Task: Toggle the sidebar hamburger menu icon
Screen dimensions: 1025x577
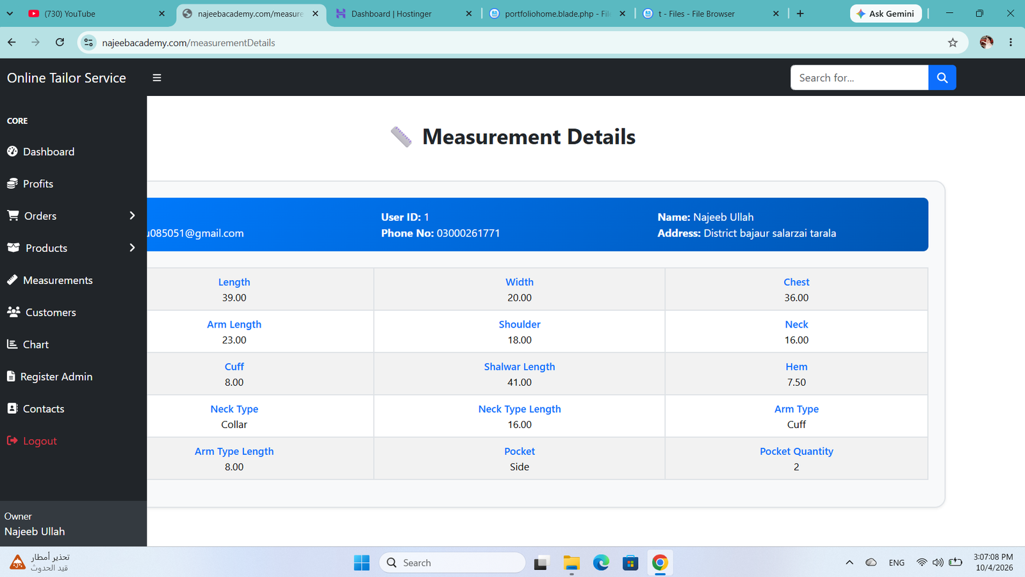Action: [157, 77]
